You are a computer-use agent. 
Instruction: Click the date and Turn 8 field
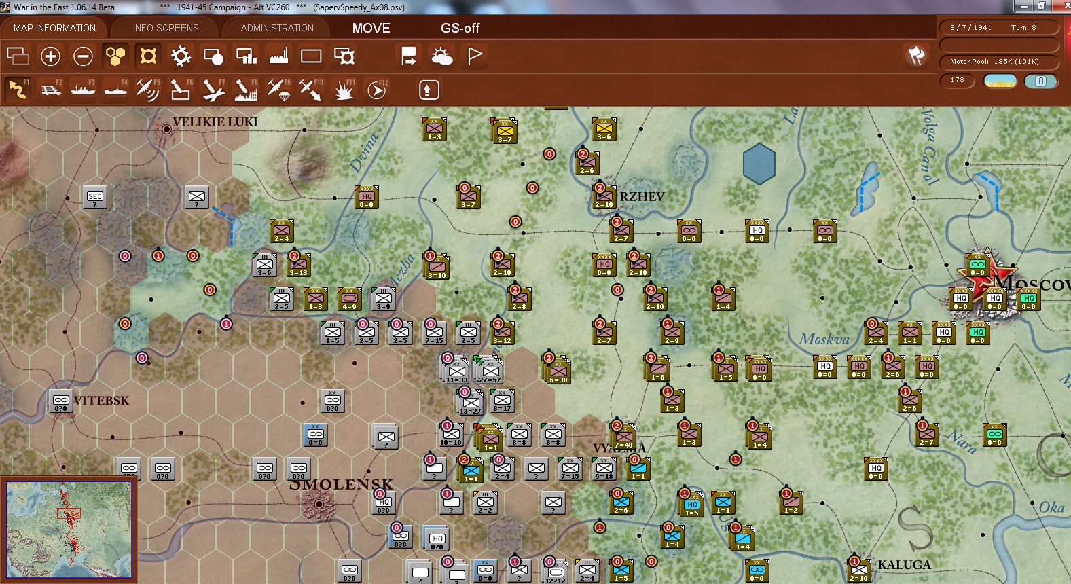click(x=999, y=28)
